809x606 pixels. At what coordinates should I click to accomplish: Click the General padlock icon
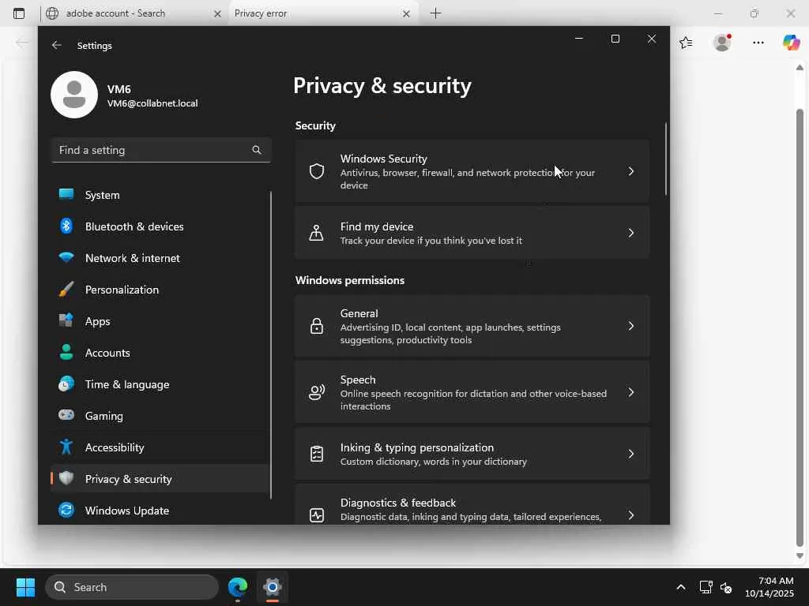[316, 326]
